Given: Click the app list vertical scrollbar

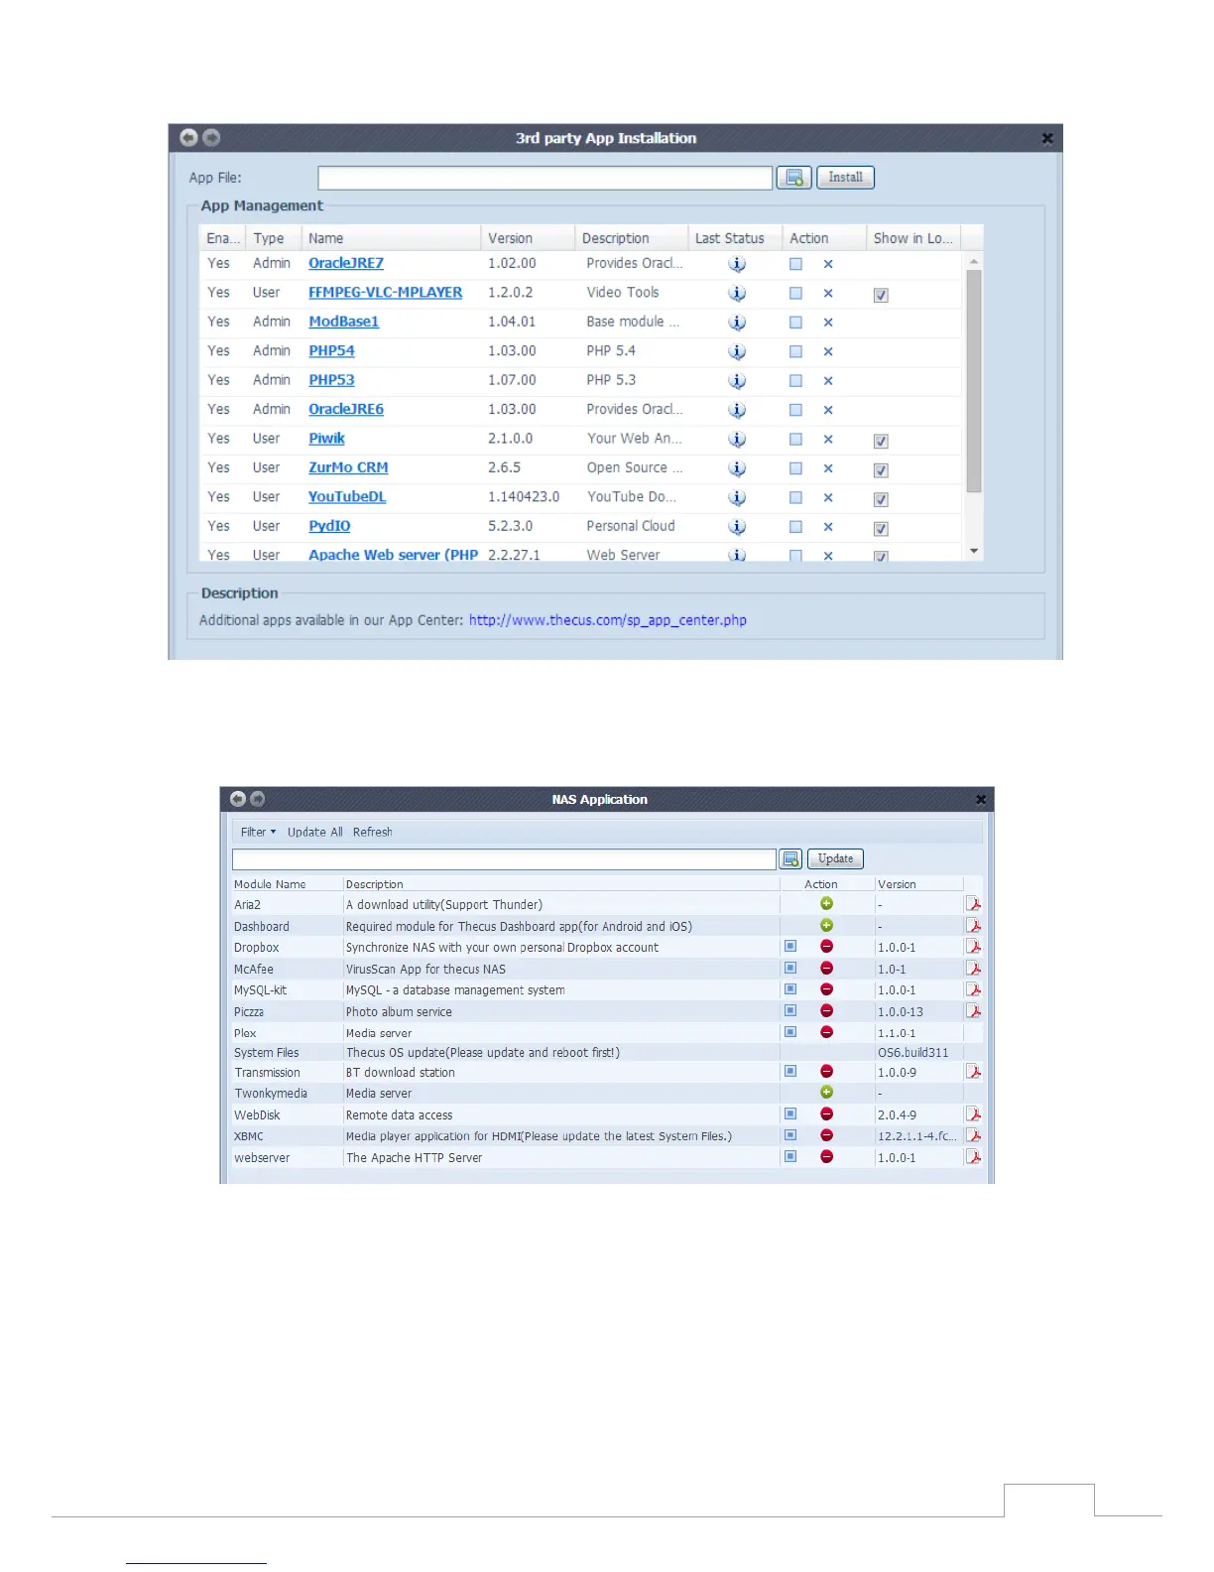Looking at the screenshot, I should [974, 381].
